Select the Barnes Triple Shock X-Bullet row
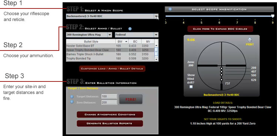Image resolution: width=277 pixels, height=136 pixels. tap(110, 54)
